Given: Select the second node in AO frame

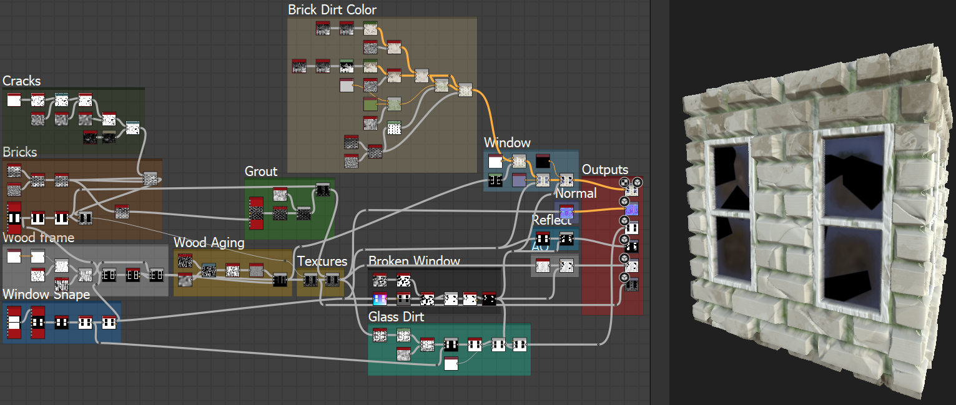Looking at the screenshot, I should [566, 265].
